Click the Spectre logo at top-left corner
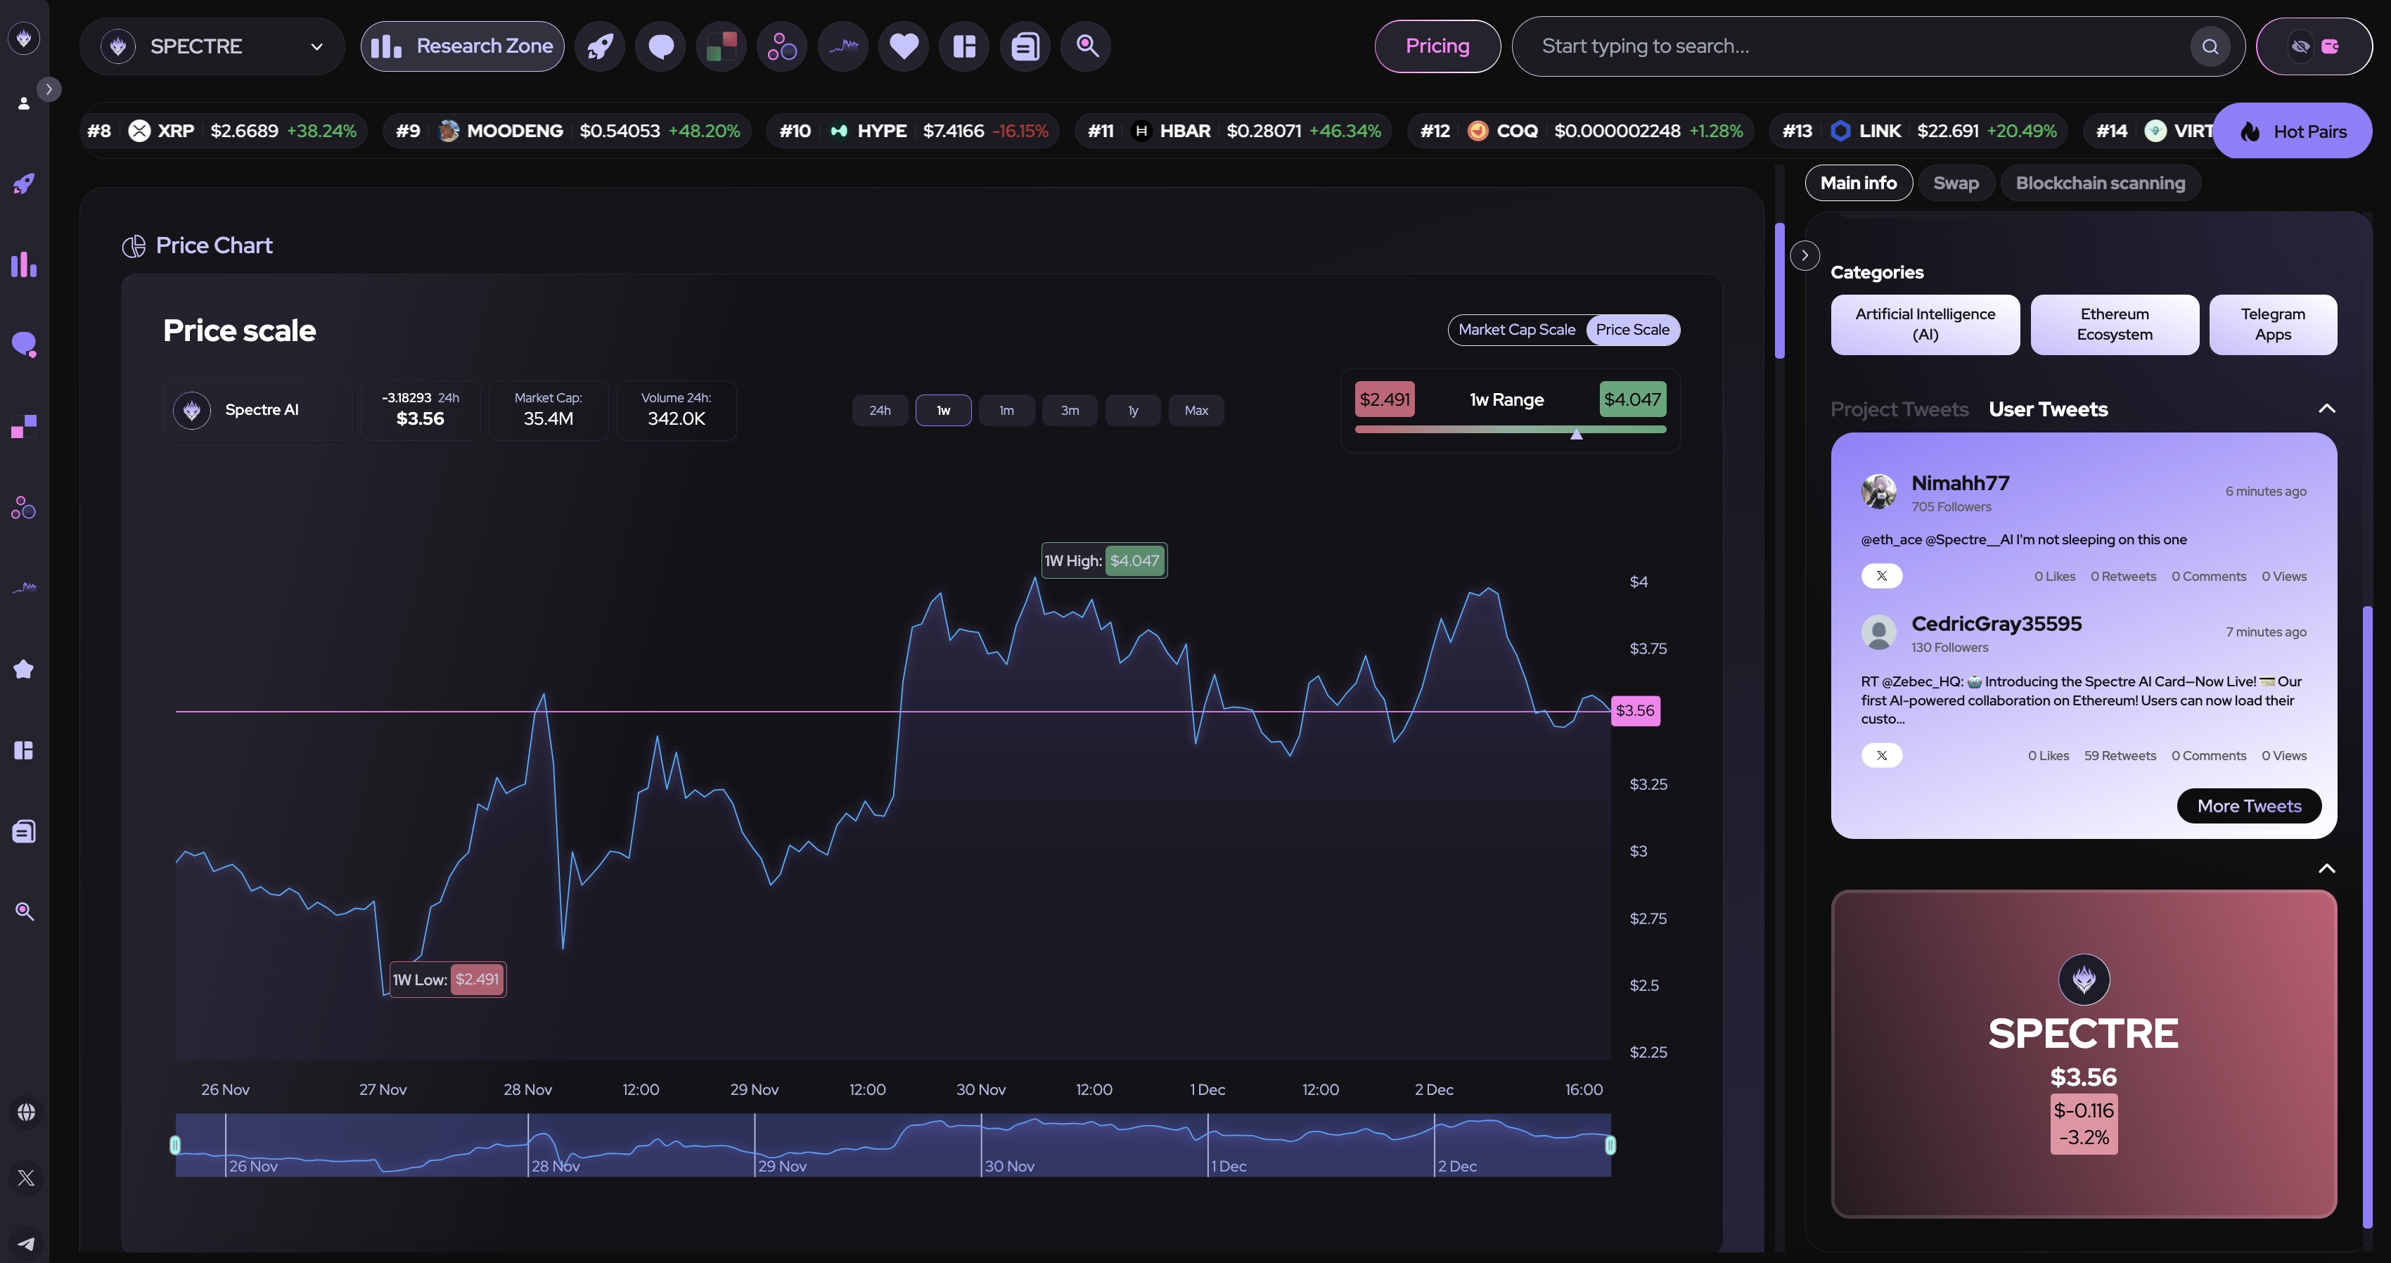This screenshot has height=1263, width=2391. 24,38
